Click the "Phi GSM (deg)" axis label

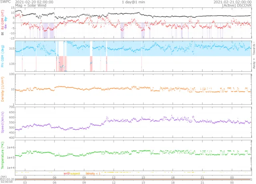click(x=2, y=56)
